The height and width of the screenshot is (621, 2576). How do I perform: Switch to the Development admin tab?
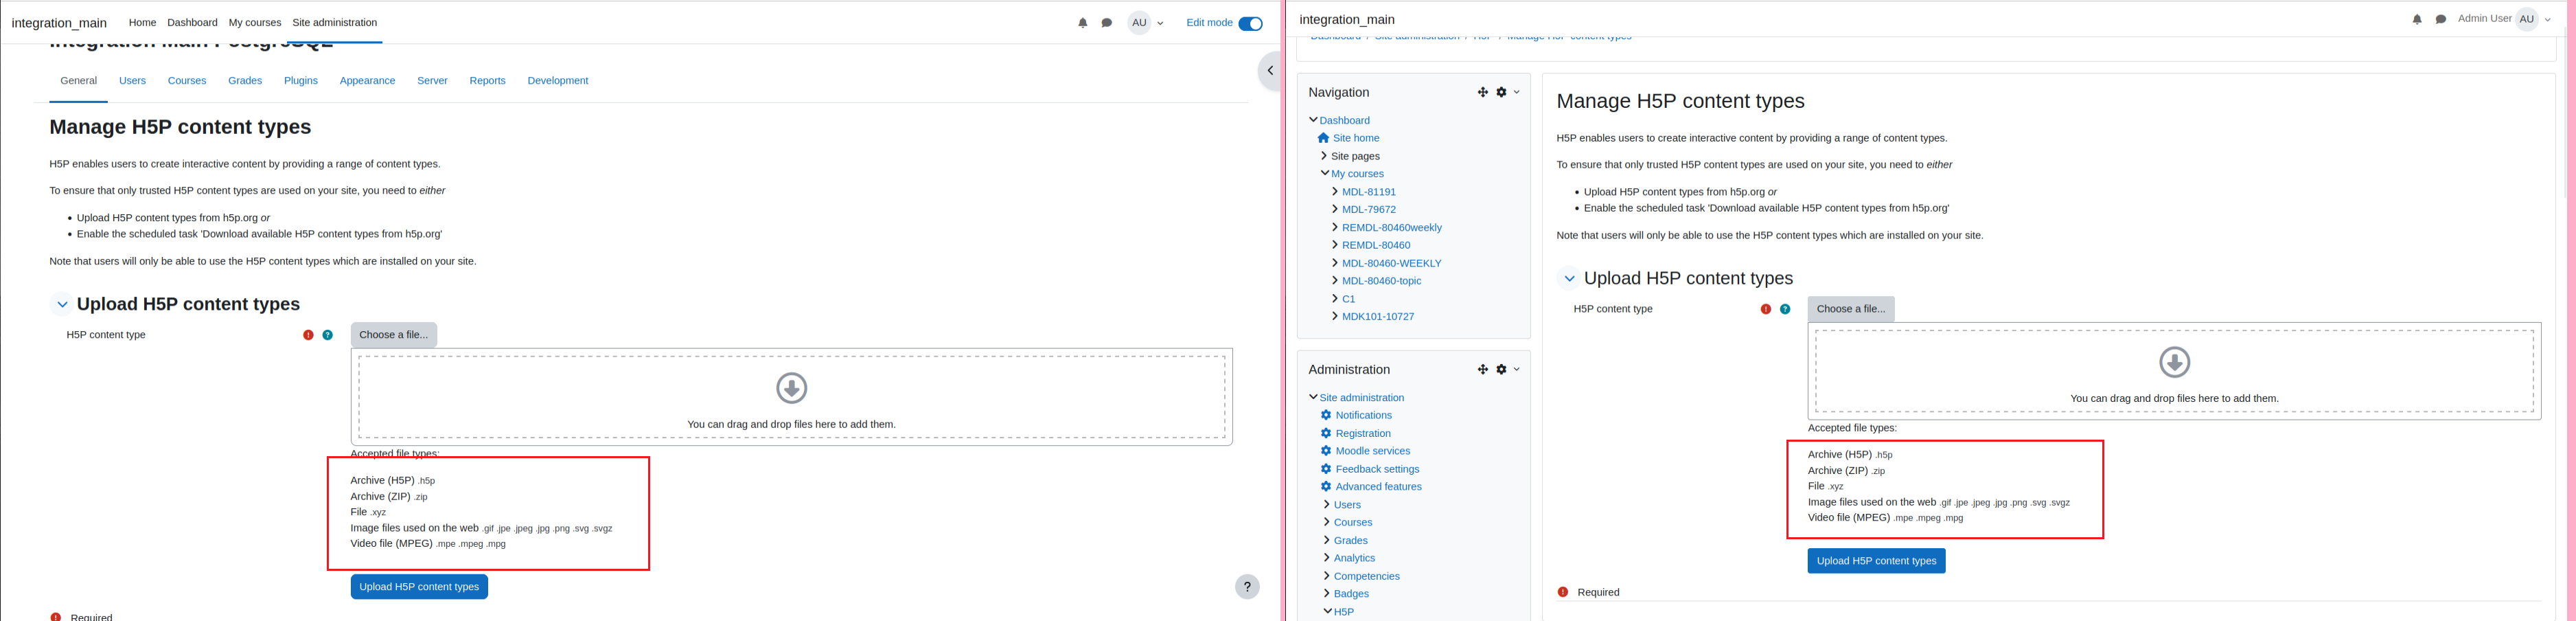(x=557, y=81)
